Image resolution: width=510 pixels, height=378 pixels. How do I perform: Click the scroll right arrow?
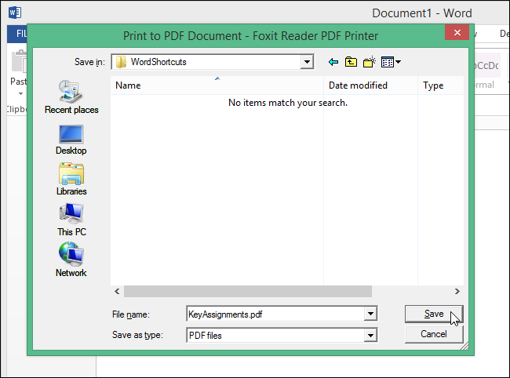pyautogui.click(x=457, y=291)
